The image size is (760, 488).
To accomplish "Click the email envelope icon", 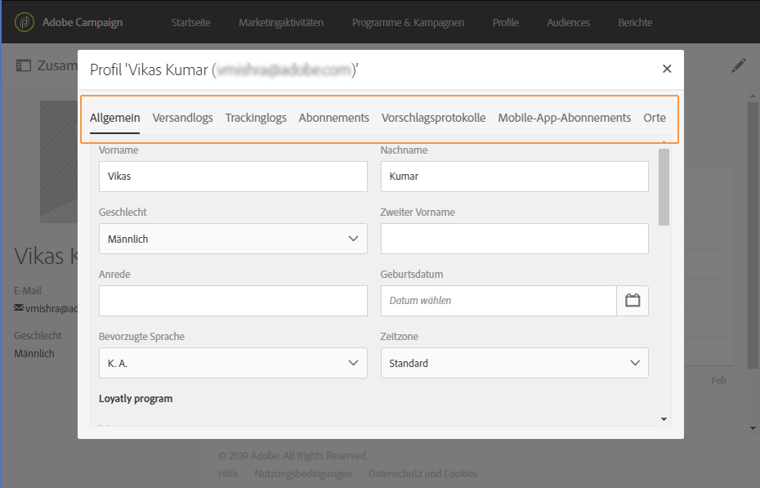I will click(19, 308).
